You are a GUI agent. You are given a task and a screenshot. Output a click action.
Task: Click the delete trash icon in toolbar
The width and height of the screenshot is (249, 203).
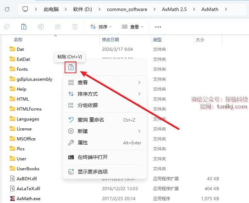[75, 27]
